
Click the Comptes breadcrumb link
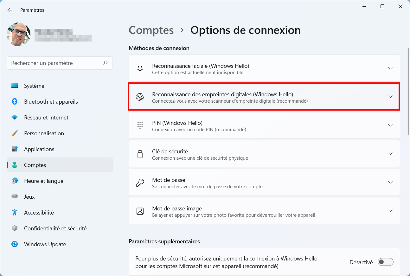tap(151, 30)
